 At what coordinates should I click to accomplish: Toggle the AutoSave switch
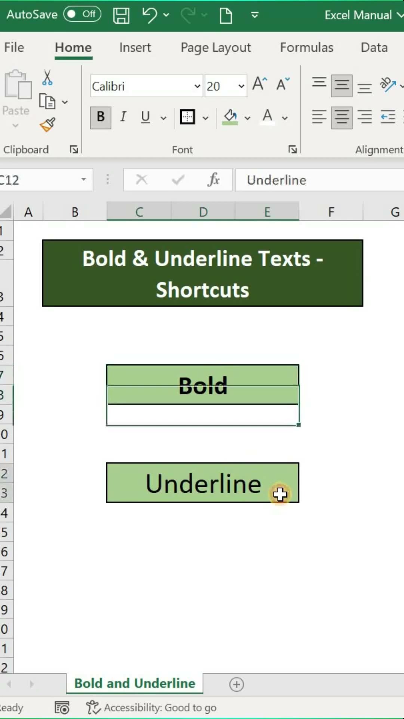coord(82,14)
